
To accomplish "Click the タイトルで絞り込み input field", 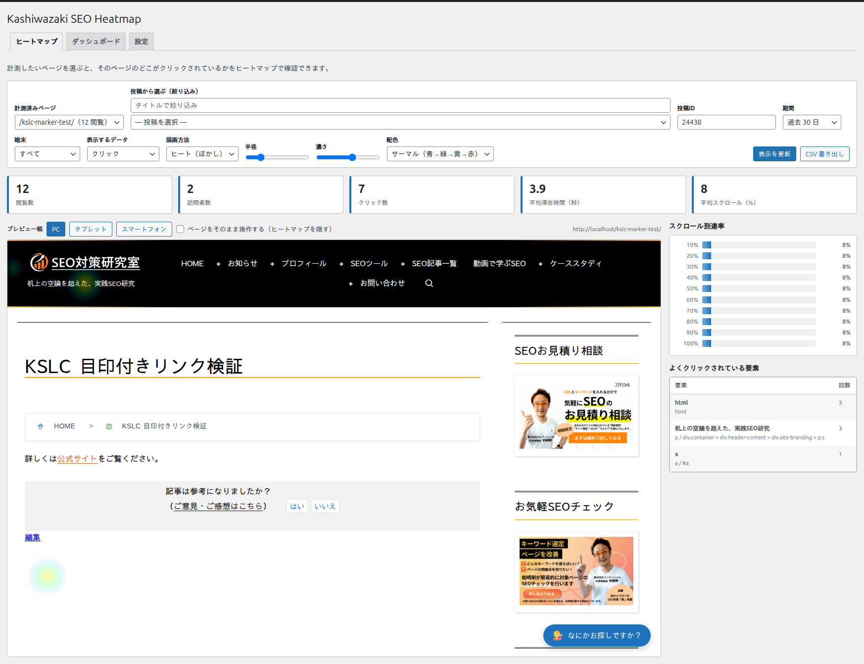I will (400, 105).
